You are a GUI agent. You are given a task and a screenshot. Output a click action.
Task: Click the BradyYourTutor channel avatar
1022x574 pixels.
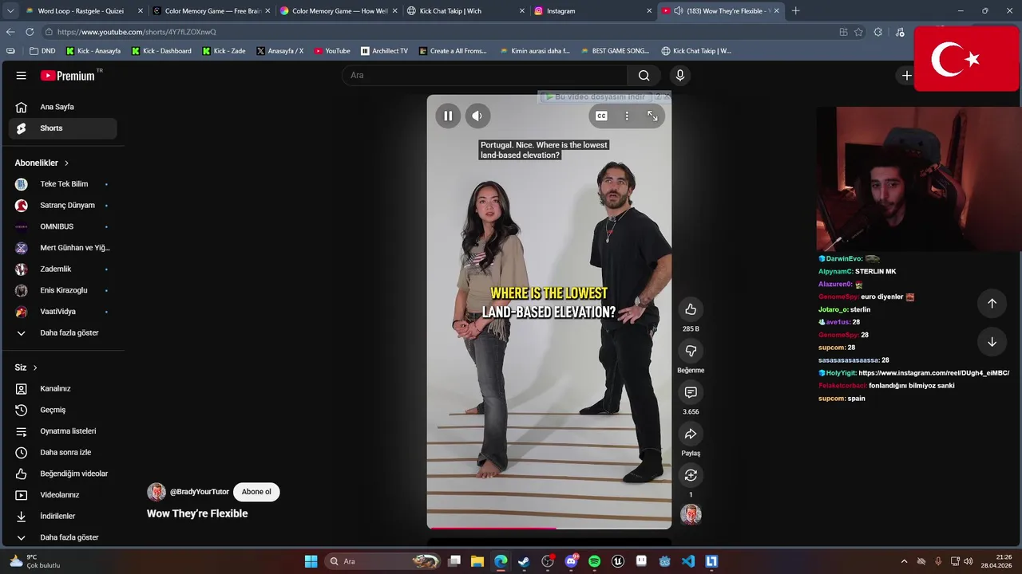pyautogui.click(x=156, y=492)
